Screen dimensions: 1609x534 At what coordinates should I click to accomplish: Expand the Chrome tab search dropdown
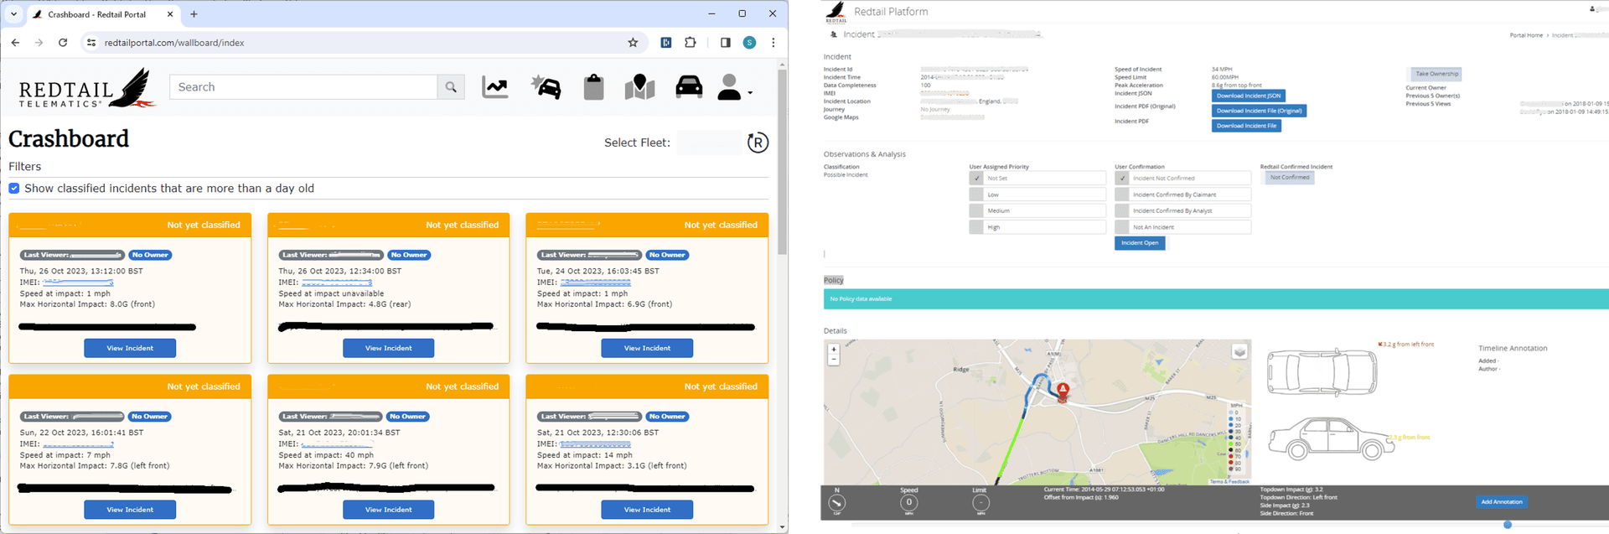(x=14, y=14)
